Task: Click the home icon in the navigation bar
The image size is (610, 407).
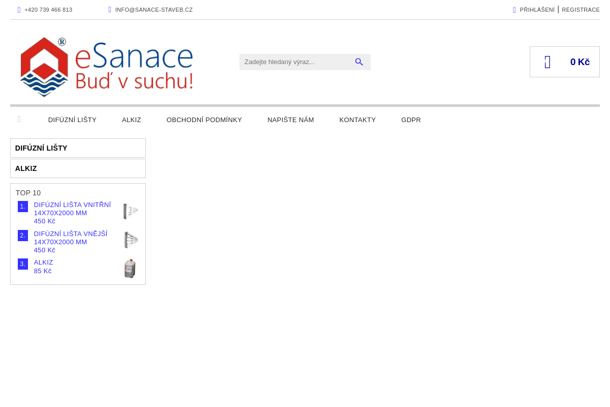Action: (19, 119)
